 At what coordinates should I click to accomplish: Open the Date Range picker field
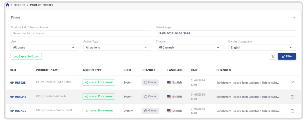point(226,34)
